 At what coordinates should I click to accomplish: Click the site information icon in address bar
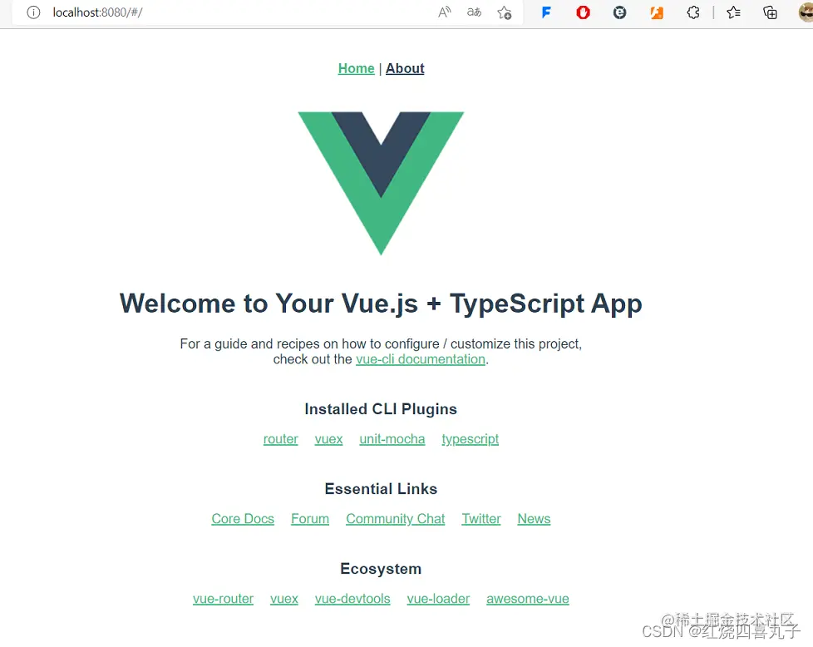(33, 12)
